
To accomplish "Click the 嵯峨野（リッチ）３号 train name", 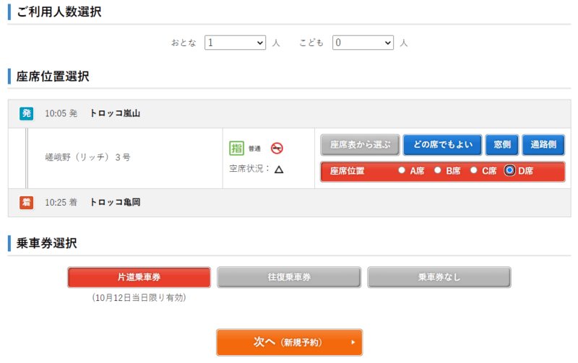I will [x=87, y=157].
